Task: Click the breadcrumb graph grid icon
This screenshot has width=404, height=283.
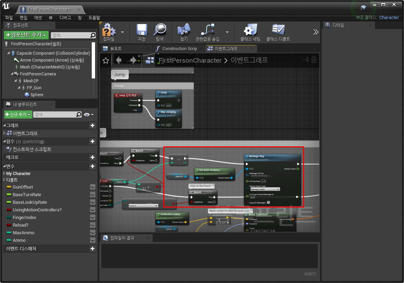Action: click(150, 60)
